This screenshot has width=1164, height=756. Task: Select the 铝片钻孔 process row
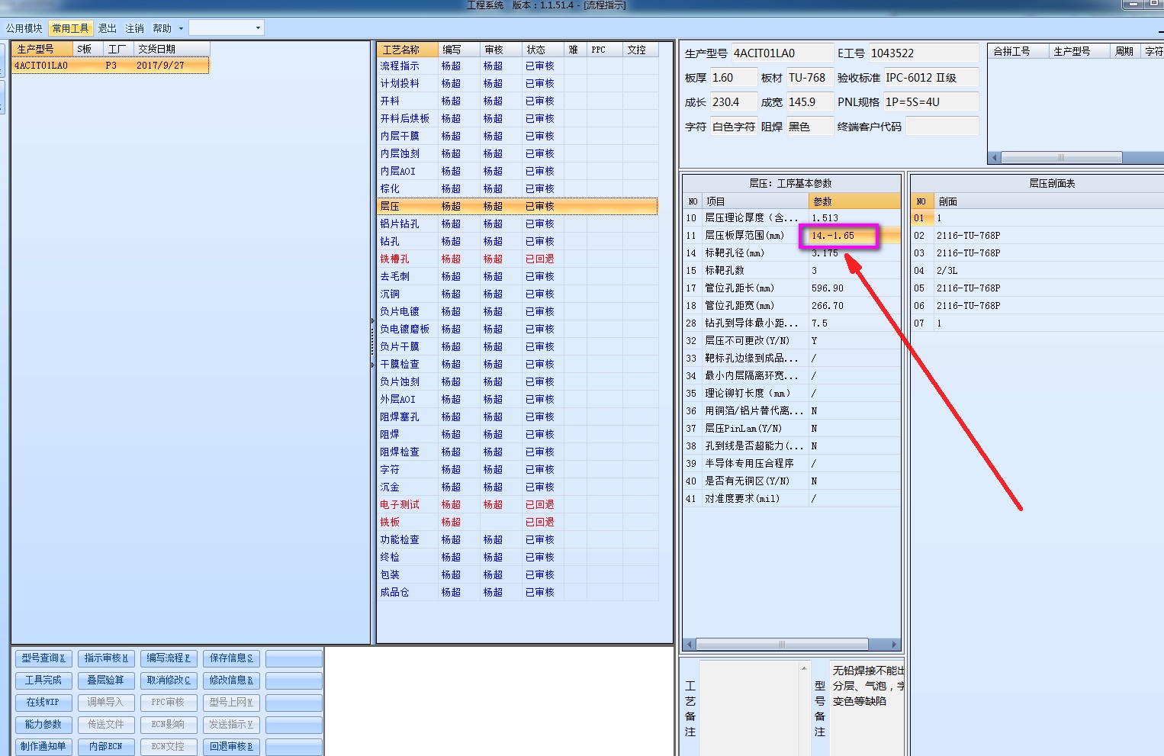point(517,224)
